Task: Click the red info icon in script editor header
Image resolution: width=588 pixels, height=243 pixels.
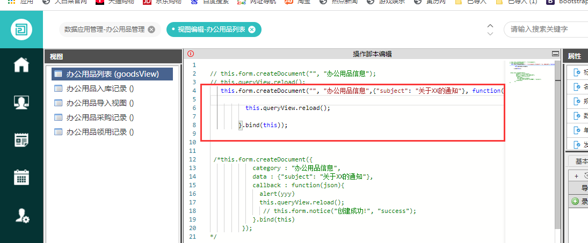Action: tap(191, 54)
